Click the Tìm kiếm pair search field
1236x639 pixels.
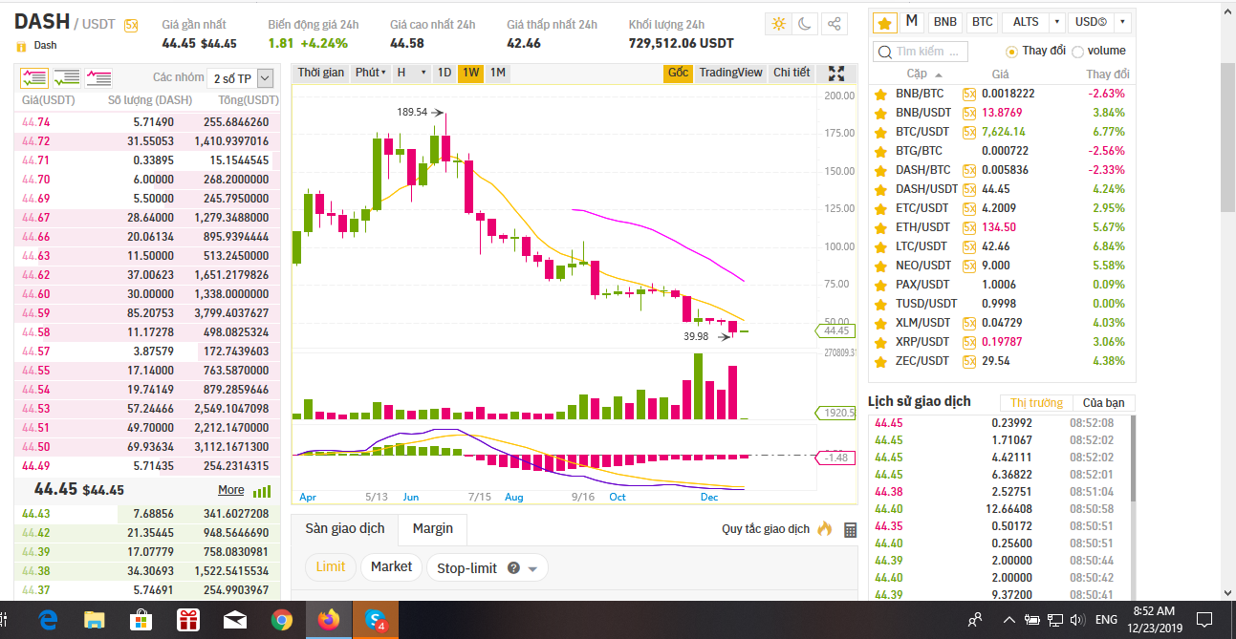(921, 52)
